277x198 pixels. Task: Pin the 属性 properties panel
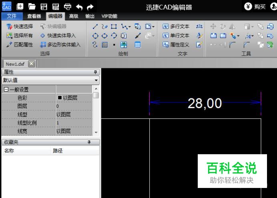tap(95, 72)
